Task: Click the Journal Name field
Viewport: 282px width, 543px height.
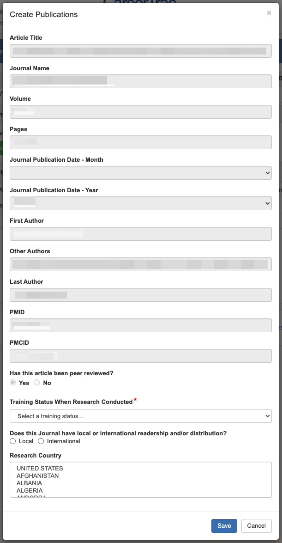Action: click(140, 81)
